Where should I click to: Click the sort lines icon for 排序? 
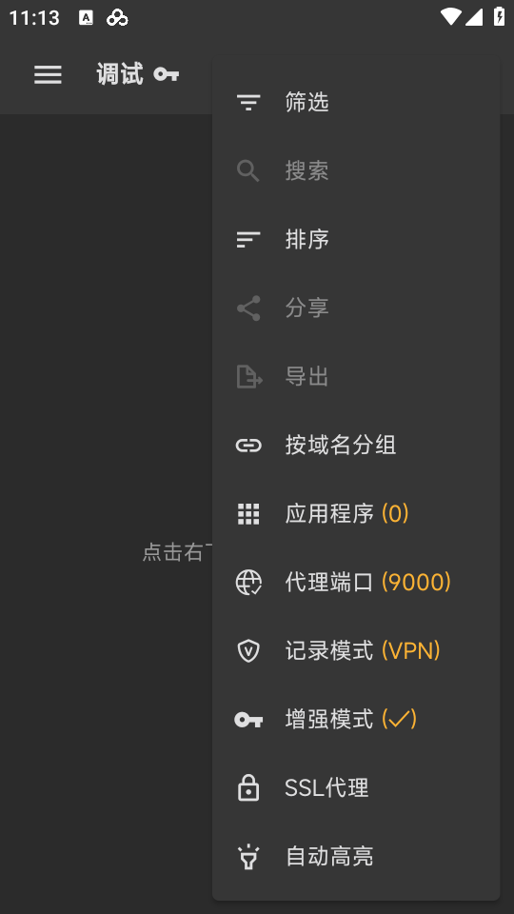tap(248, 240)
